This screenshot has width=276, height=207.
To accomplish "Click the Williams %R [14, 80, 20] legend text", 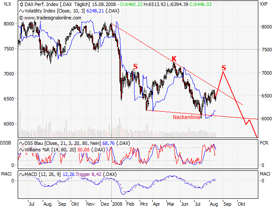I will tap(50, 150).
